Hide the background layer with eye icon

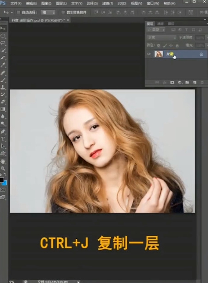149,54
